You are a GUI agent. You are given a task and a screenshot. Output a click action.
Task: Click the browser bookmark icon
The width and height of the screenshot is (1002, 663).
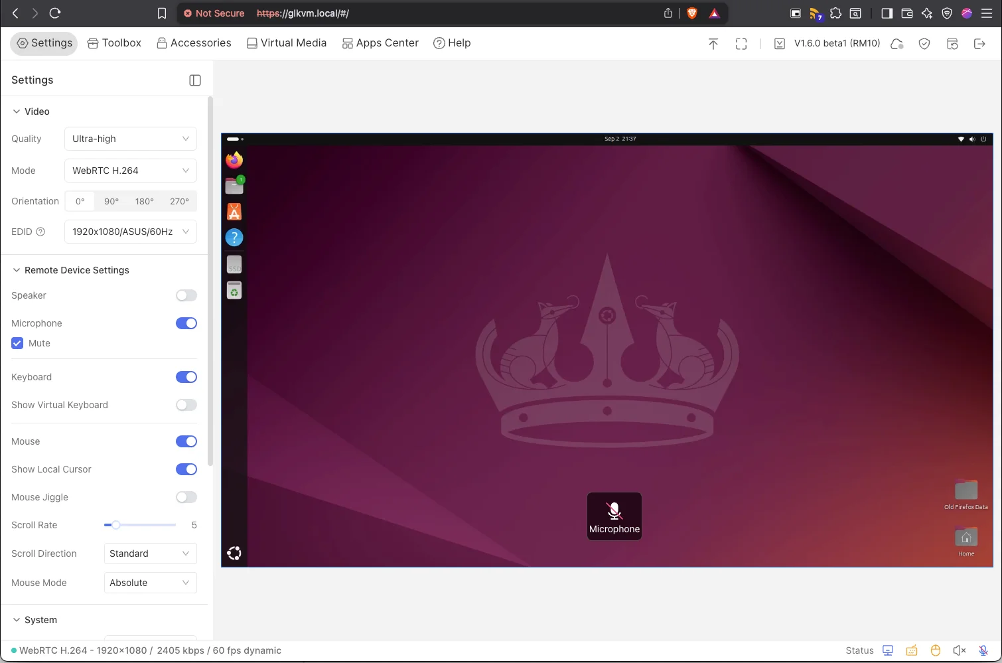click(161, 13)
